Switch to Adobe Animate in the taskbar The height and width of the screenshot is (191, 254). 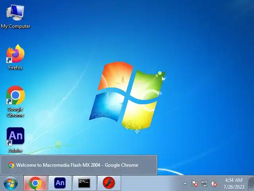point(60,183)
